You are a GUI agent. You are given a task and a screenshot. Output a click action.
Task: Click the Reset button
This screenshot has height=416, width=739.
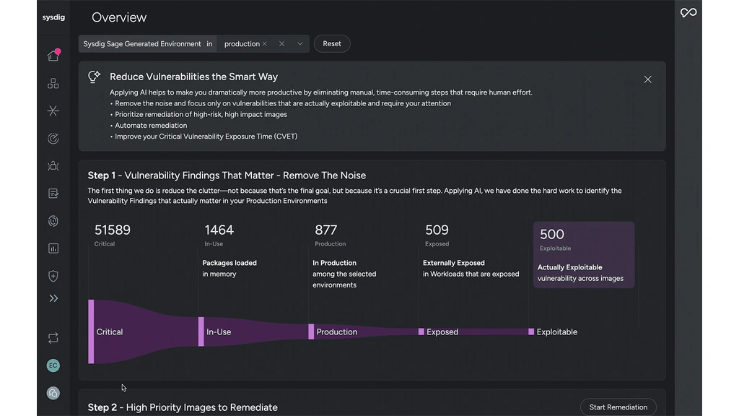(332, 44)
